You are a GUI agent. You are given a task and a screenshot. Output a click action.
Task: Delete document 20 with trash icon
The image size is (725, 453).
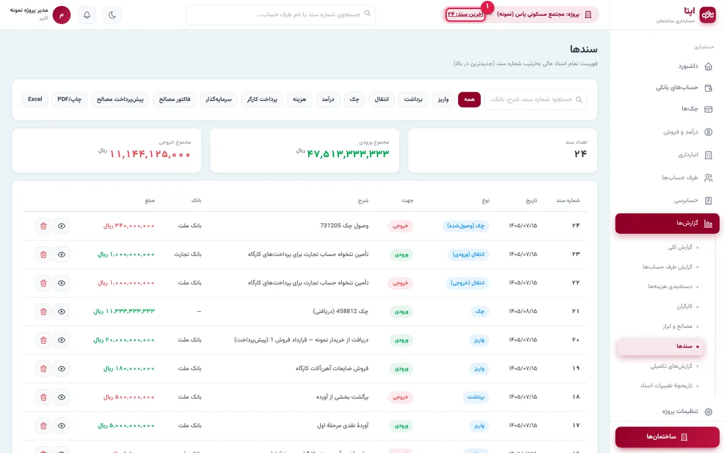43,340
